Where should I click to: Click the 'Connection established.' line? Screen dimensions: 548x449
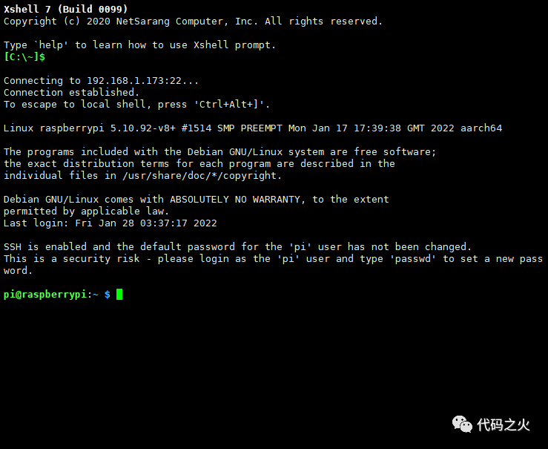click(x=71, y=92)
